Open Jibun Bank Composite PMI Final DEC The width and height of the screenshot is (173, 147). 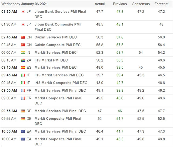pyautogui.click(x=58, y=27)
